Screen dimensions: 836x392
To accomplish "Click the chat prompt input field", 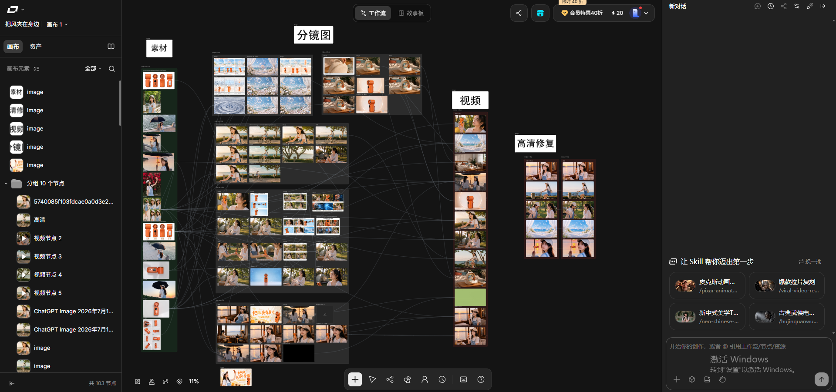I will pyautogui.click(x=749, y=347).
